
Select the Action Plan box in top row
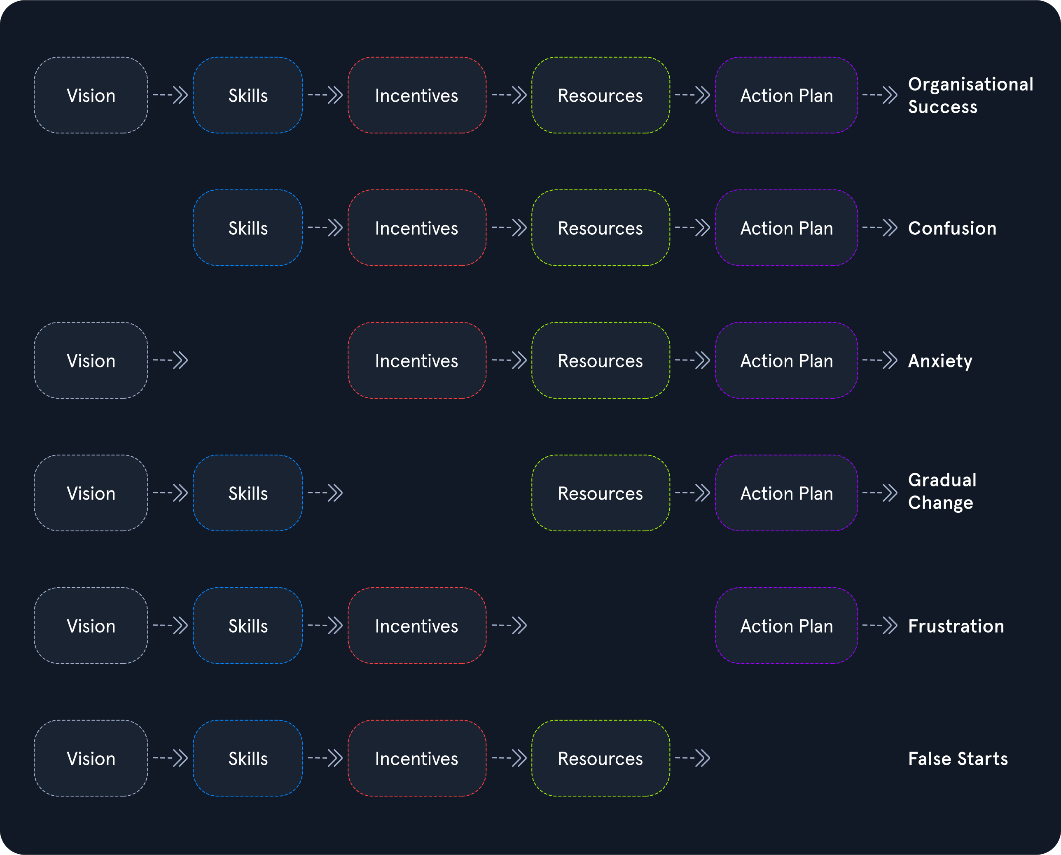tap(787, 95)
